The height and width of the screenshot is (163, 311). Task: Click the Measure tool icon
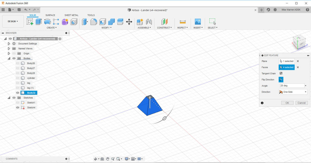coord(183,22)
